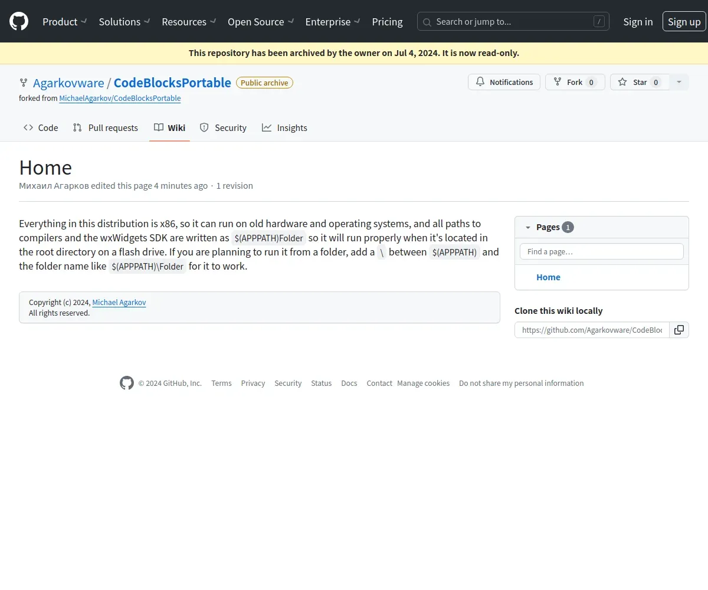
Task: Open the Solutions menu
Action: (x=124, y=21)
